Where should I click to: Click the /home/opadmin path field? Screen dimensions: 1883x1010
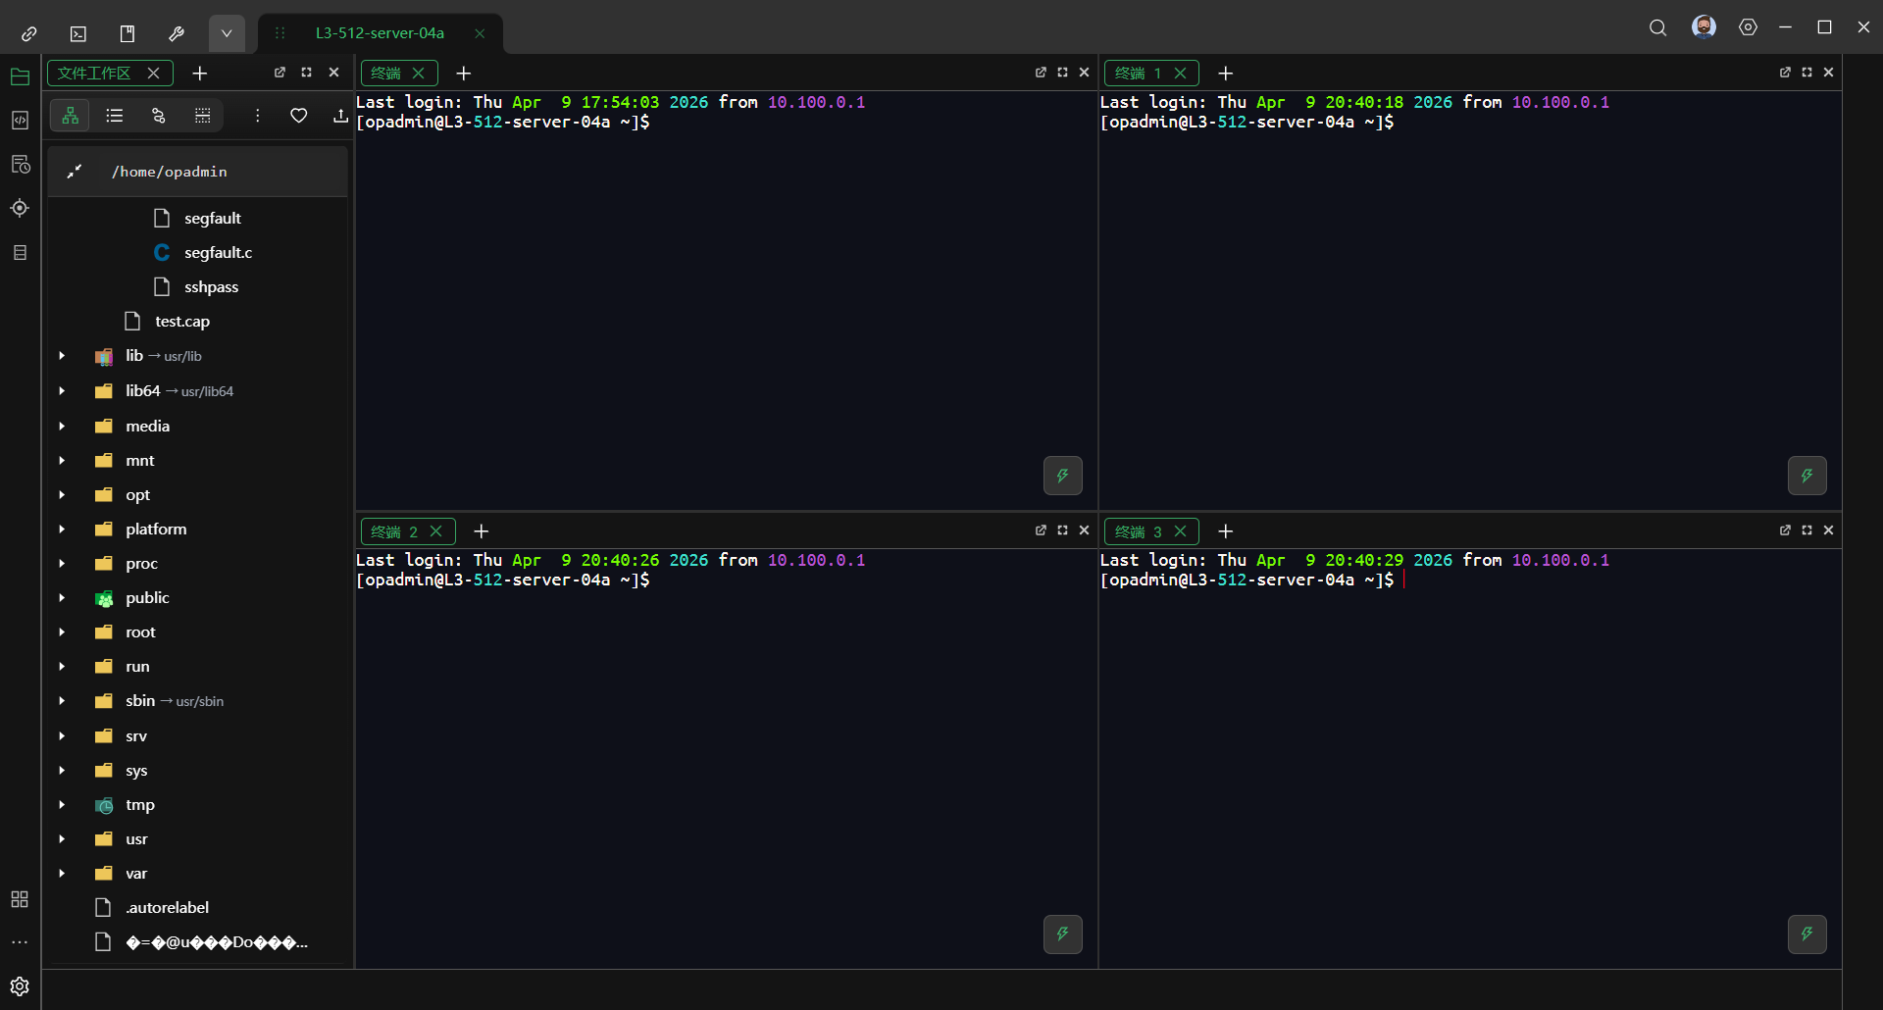170,172
